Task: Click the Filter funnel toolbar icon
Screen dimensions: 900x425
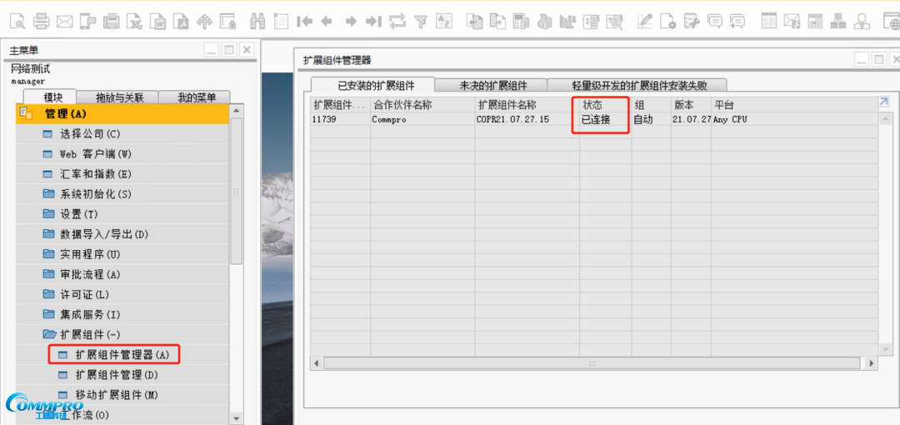Action: click(421, 21)
